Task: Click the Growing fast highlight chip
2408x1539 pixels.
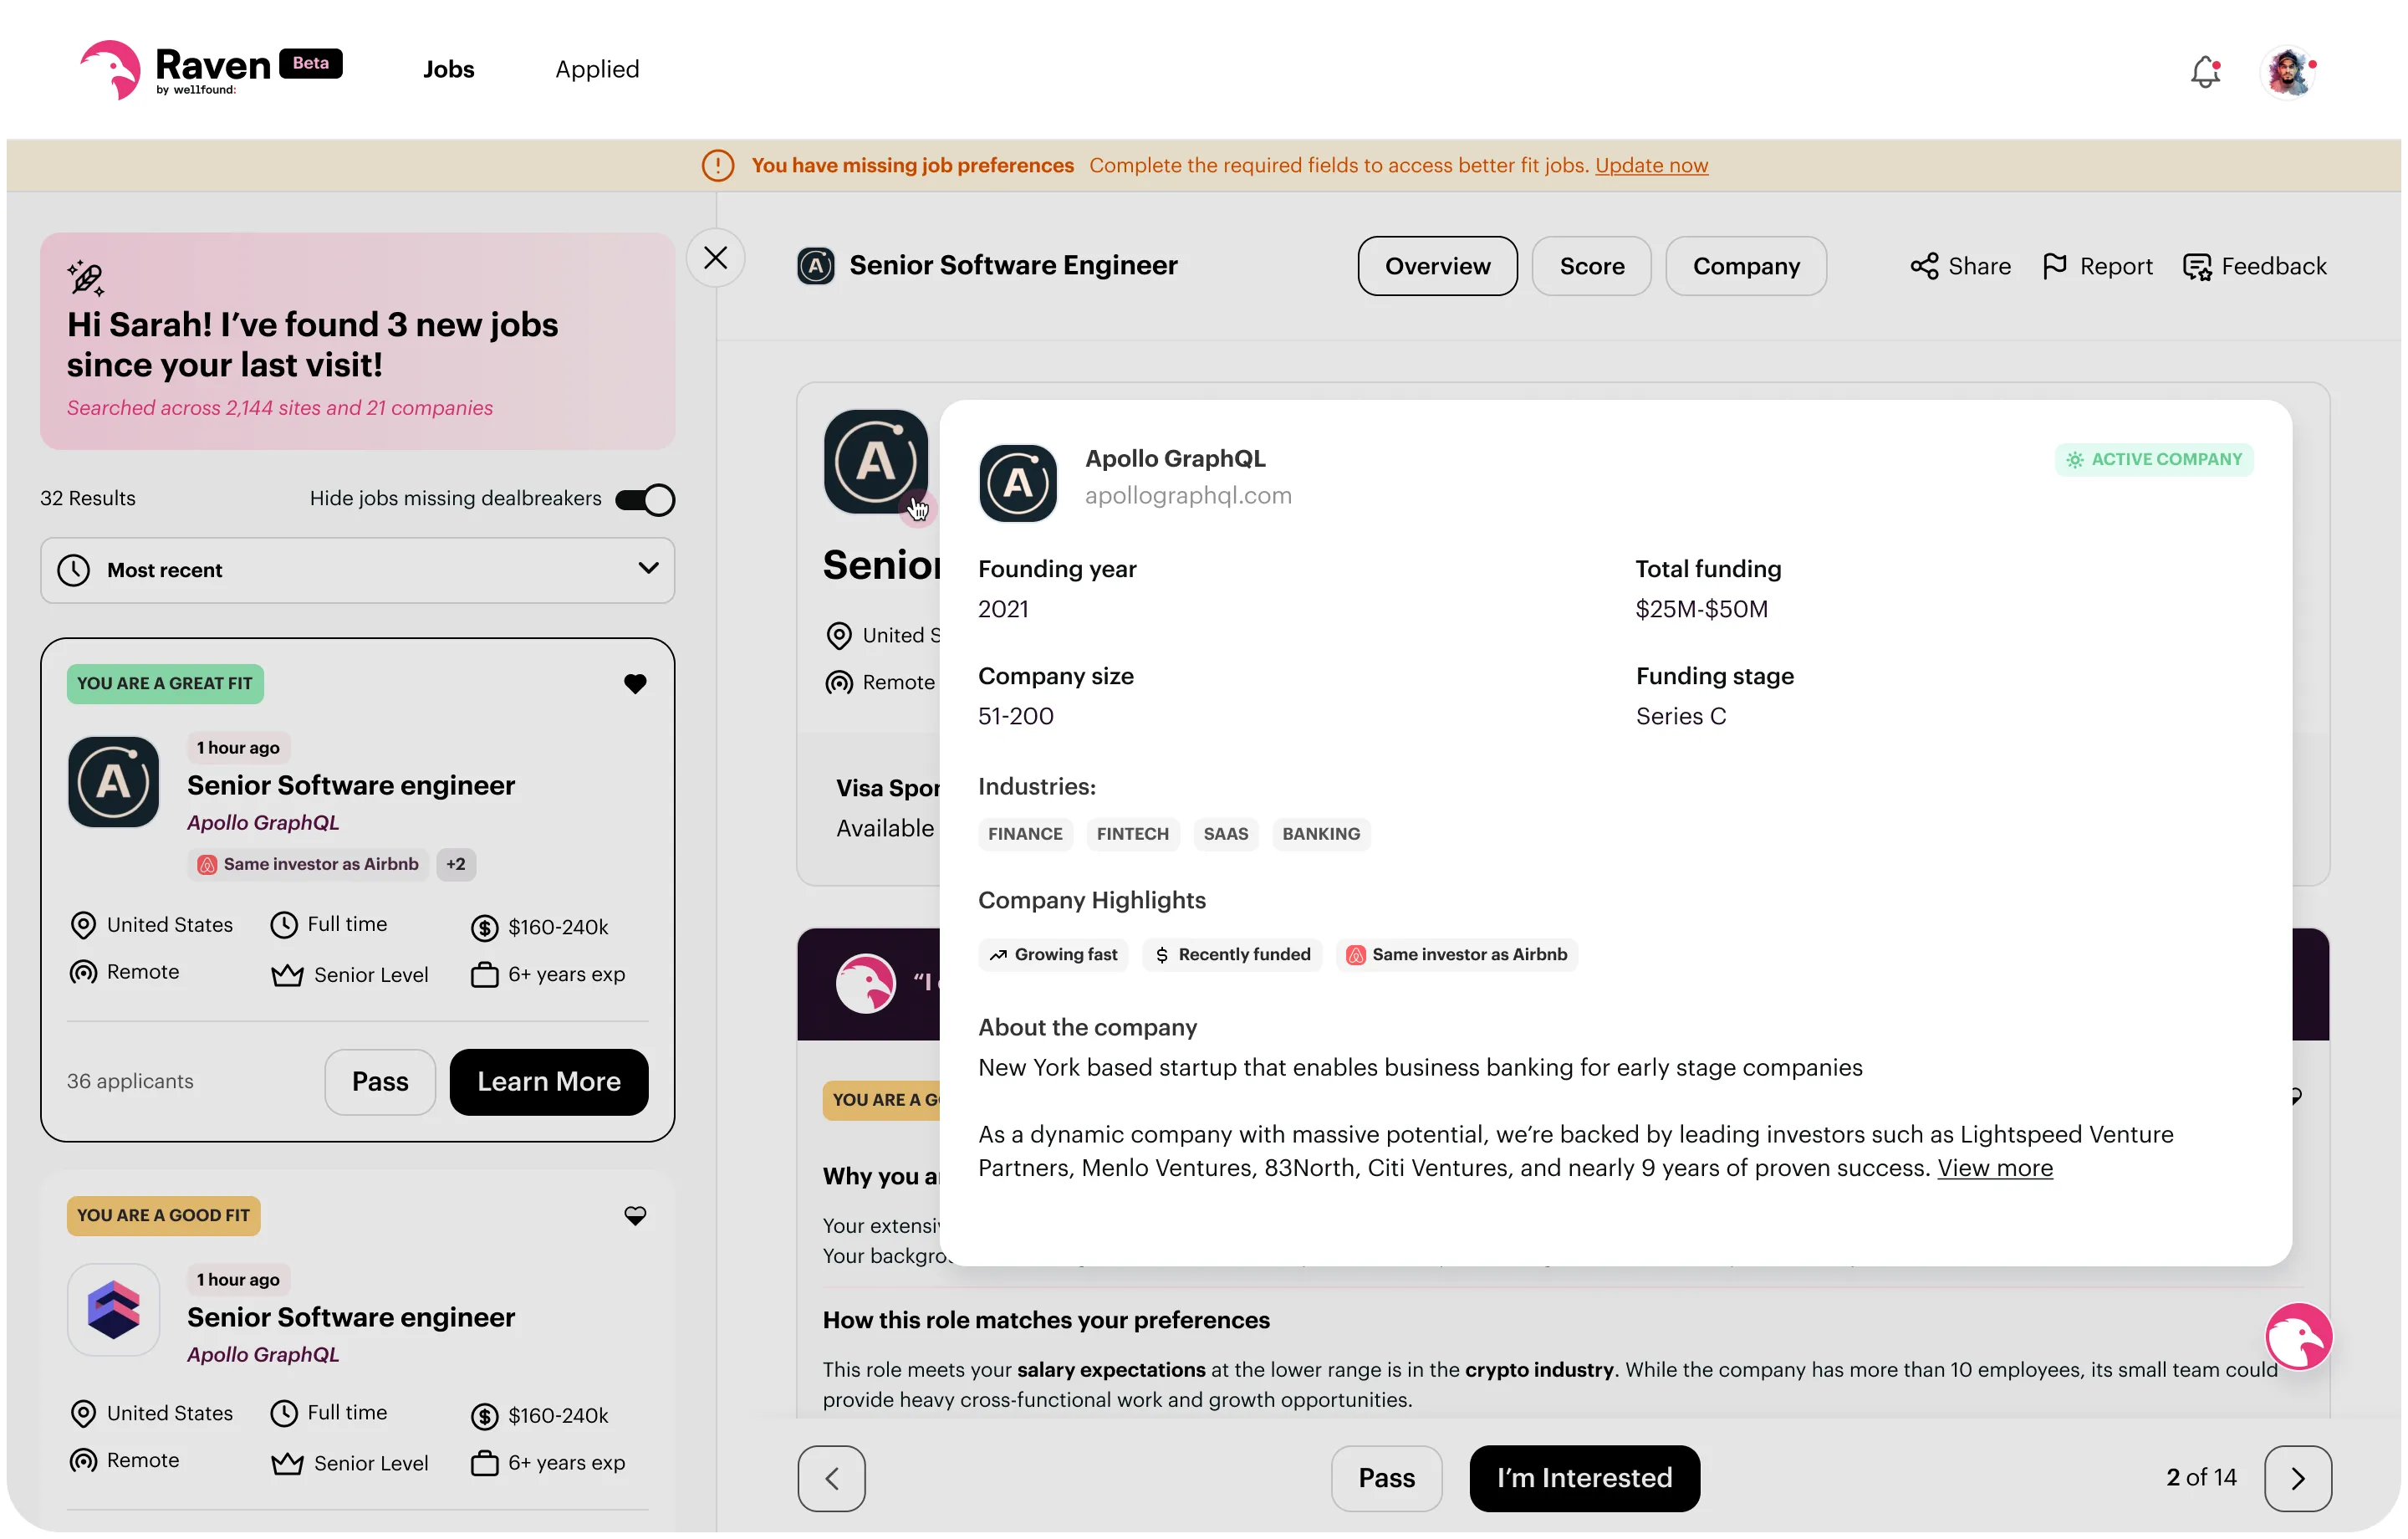Action: click(x=1053, y=954)
